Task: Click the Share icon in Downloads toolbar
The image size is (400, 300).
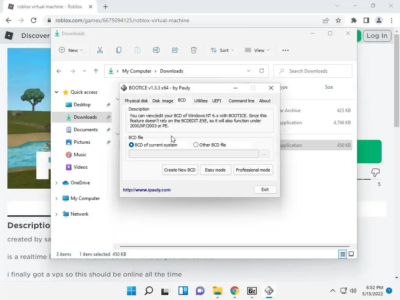Action: click(175, 50)
